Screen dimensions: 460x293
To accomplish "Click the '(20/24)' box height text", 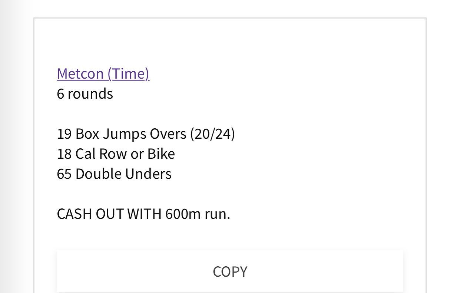I will tap(212, 134).
